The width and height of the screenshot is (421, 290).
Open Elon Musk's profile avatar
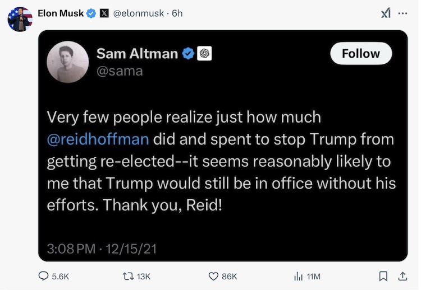point(20,20)
